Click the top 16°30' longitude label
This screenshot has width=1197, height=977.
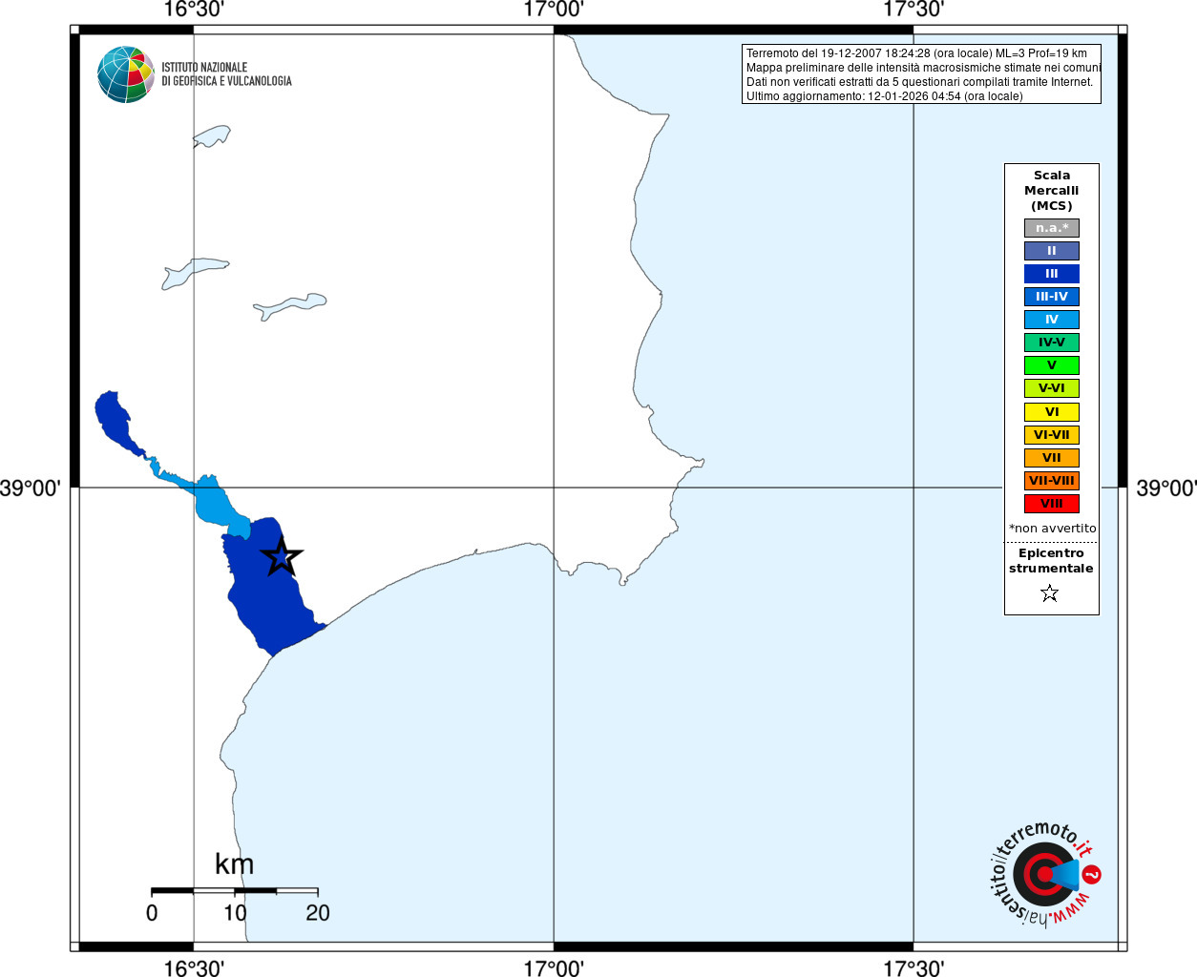point(194,10)
